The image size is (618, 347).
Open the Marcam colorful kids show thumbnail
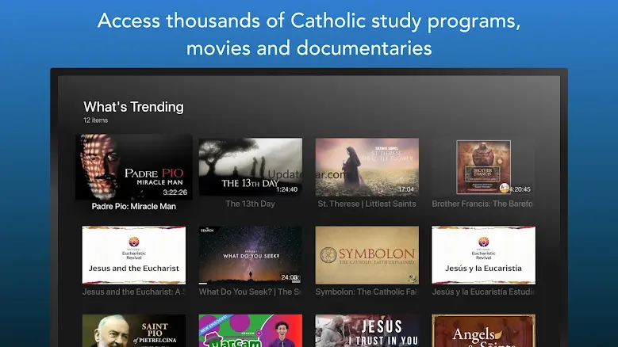pyautogui.click(x=251, y=330)
